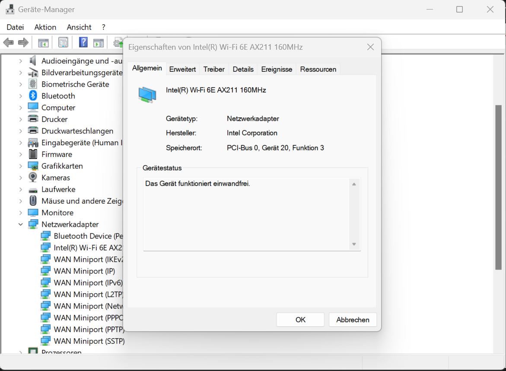Click the Eingabegeräte HID icon
This screenshot has width=506, height=371.
pyautogui.click(x=33, y=142)
